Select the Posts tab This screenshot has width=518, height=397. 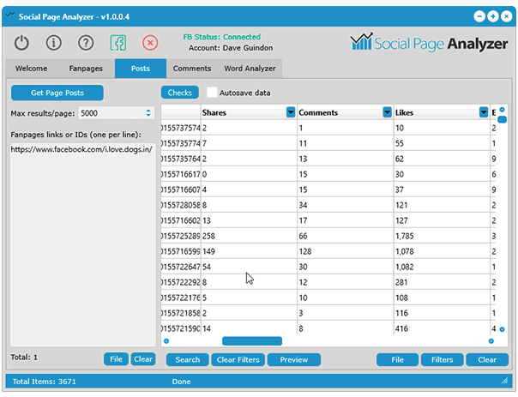click(141, 69)
